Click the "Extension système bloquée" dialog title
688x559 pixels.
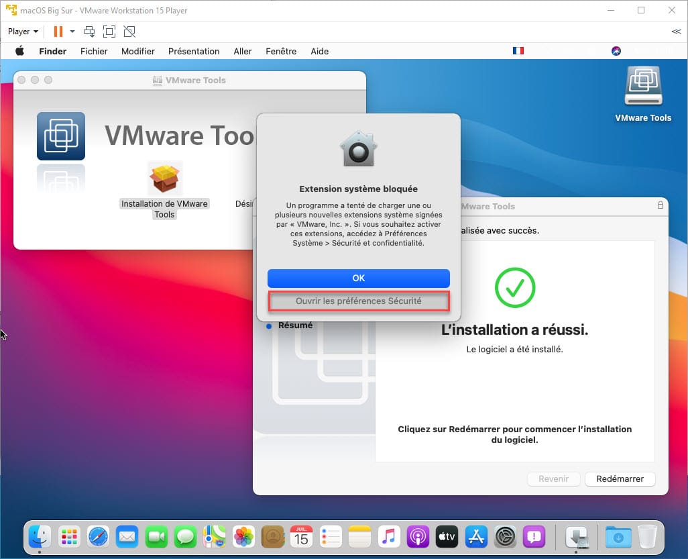pos(359,189)
